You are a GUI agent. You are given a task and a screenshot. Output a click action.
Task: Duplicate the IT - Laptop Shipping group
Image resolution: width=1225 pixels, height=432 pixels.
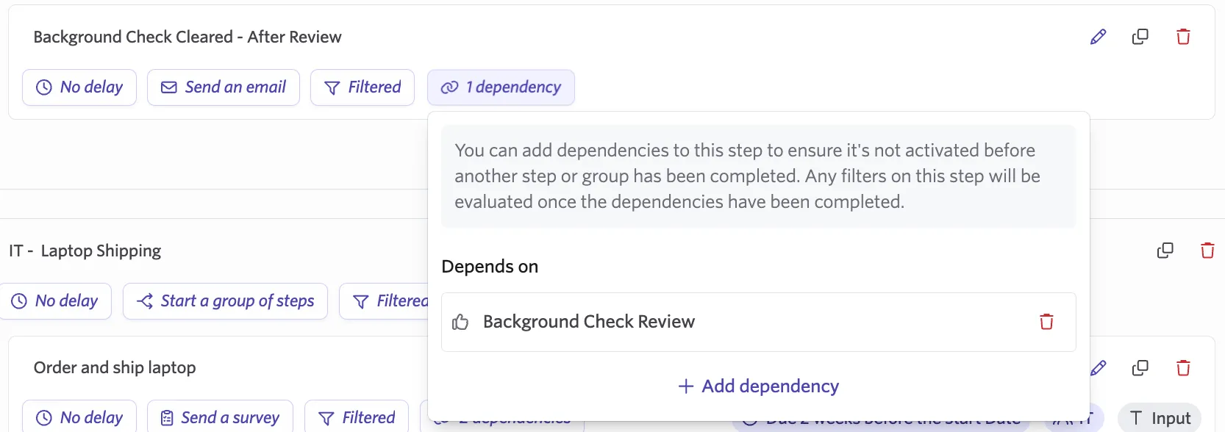coord(1165,251)
